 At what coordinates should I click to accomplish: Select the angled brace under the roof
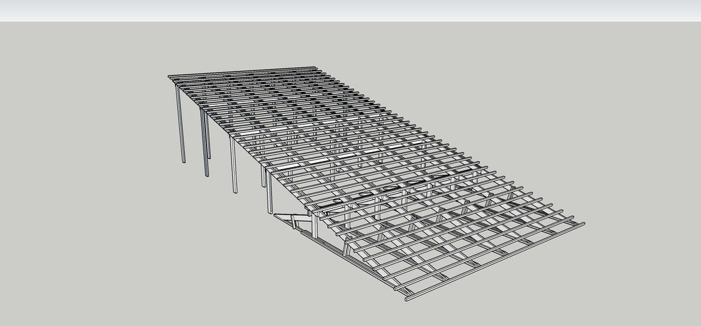[x=292, y=219]
